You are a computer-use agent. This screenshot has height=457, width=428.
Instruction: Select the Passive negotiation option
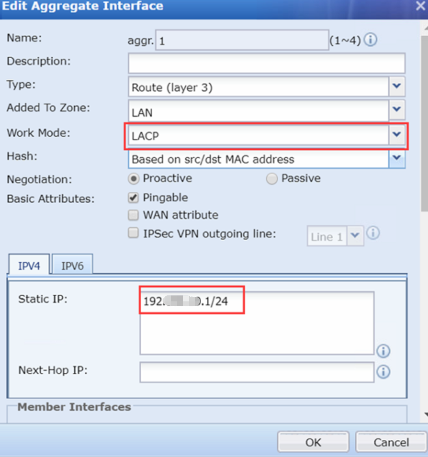tap(272, 178)
